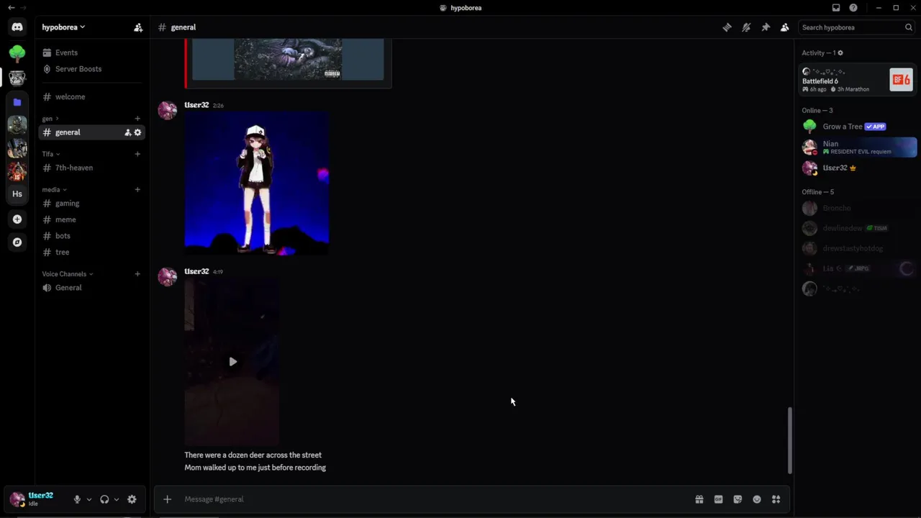921x518 pixels.
Task: Create channel in gen category
Action: (x=137, y=119)
